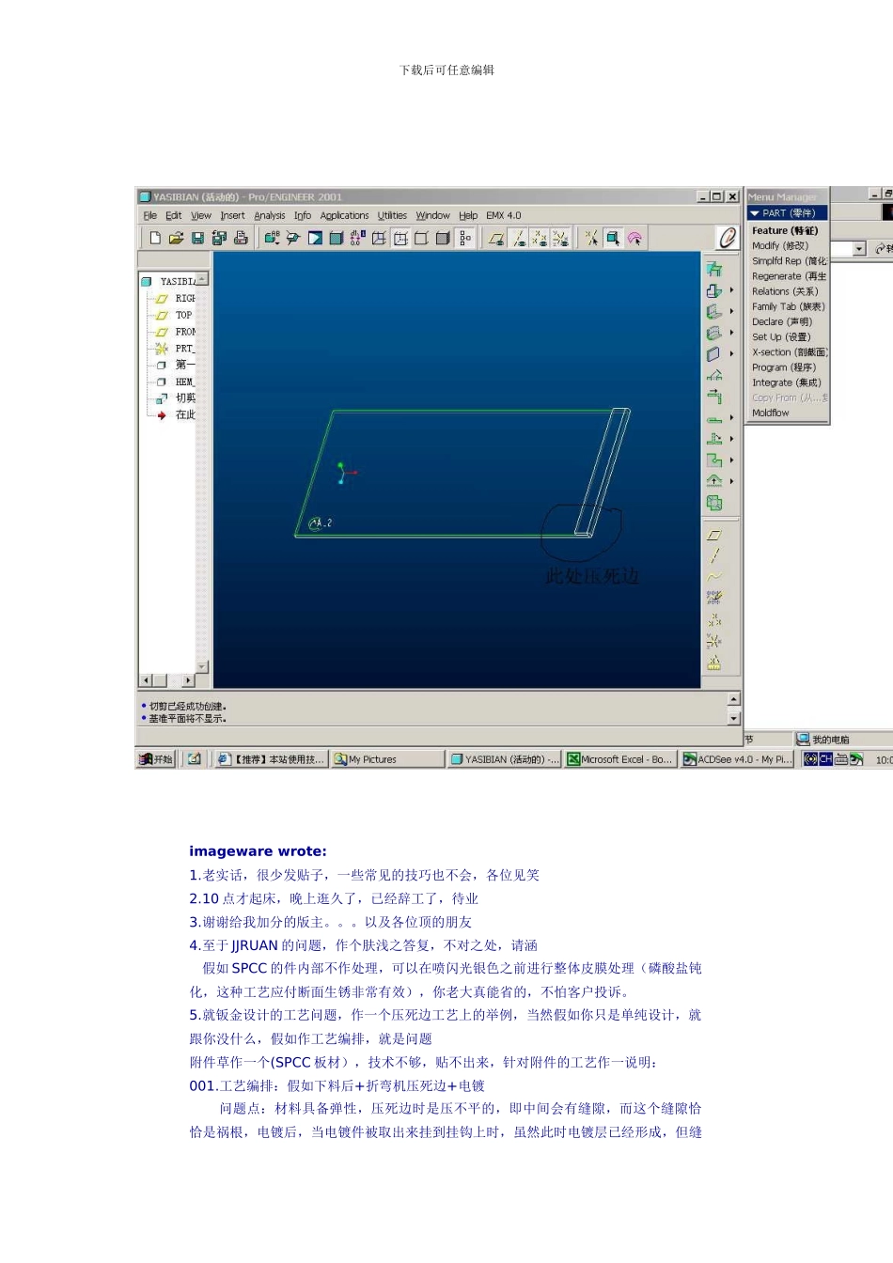Collapse the PART (零件) menu header

(x=787, y=213)
